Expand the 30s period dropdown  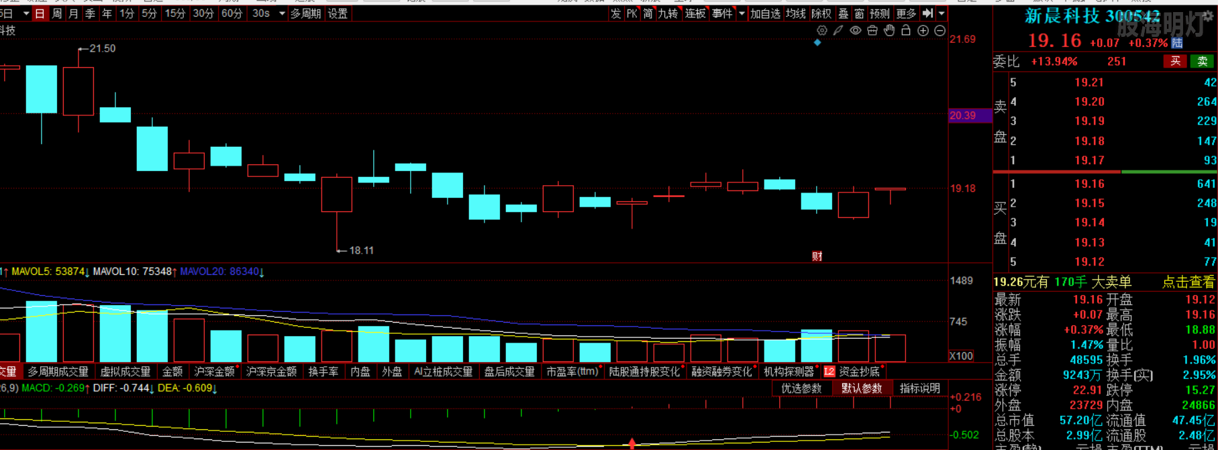coord(282,13)
